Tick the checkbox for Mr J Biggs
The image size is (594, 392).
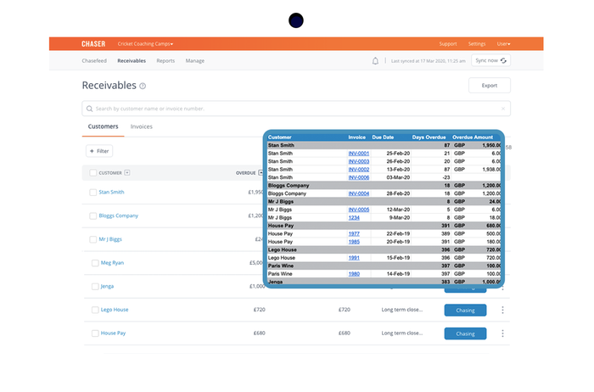pyautogui.click(x=92, y=239)
